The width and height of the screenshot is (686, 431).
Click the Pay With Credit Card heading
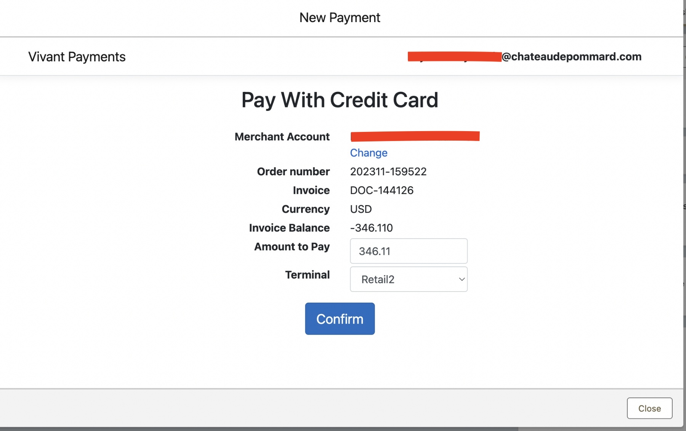click(340, 100)
